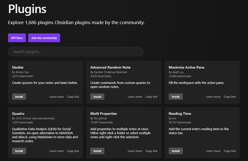248x161 pixels.
Task: Click author text By death_au
Action: tap(176, 72)
